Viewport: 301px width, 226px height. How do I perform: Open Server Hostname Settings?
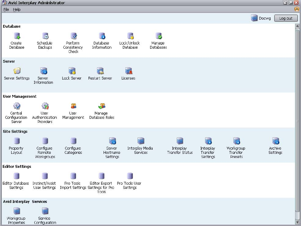pyautogui.click(x=112, y=148)
